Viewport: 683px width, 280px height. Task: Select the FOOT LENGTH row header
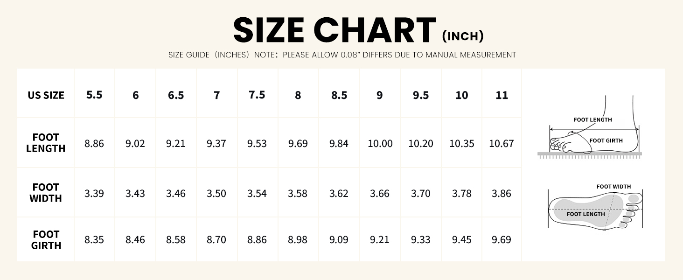46,143
